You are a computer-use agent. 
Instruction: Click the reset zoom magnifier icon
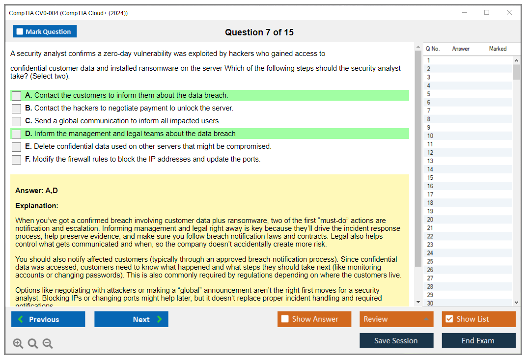33,344
